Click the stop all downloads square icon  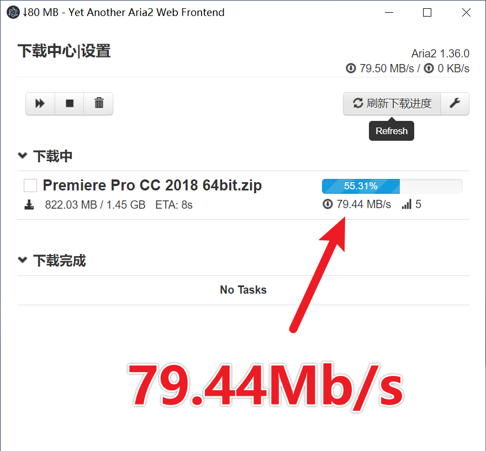(70, 103)
